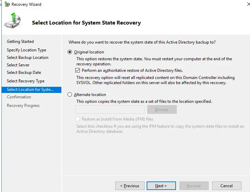Click the Recover button
Image resolution: width=250 pixels, height=192 pixels.
pos(194,186)
